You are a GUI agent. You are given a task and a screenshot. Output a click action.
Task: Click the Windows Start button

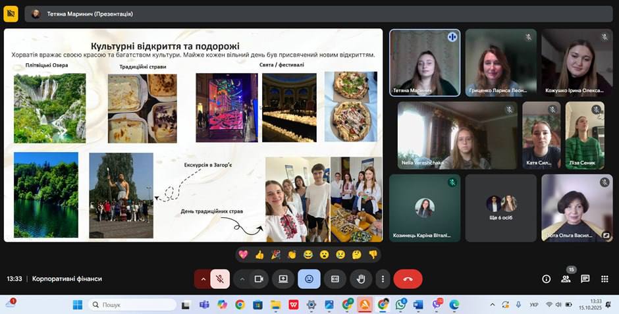click(77, 305)
